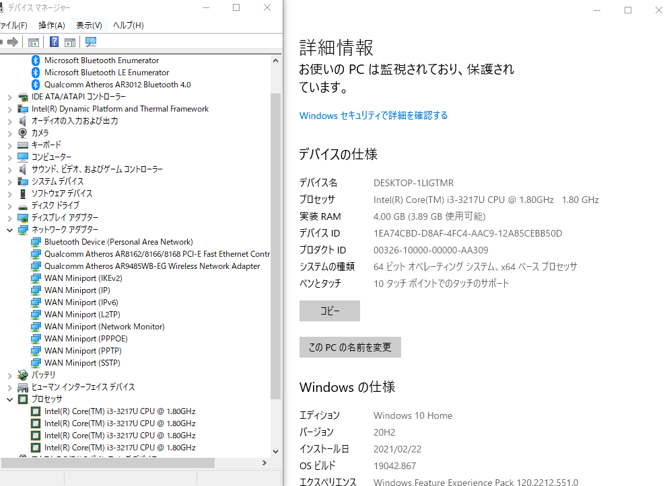Open the 表示(V) menu

click(89, 26)
